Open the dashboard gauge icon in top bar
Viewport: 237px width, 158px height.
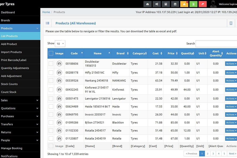point(148,4)
